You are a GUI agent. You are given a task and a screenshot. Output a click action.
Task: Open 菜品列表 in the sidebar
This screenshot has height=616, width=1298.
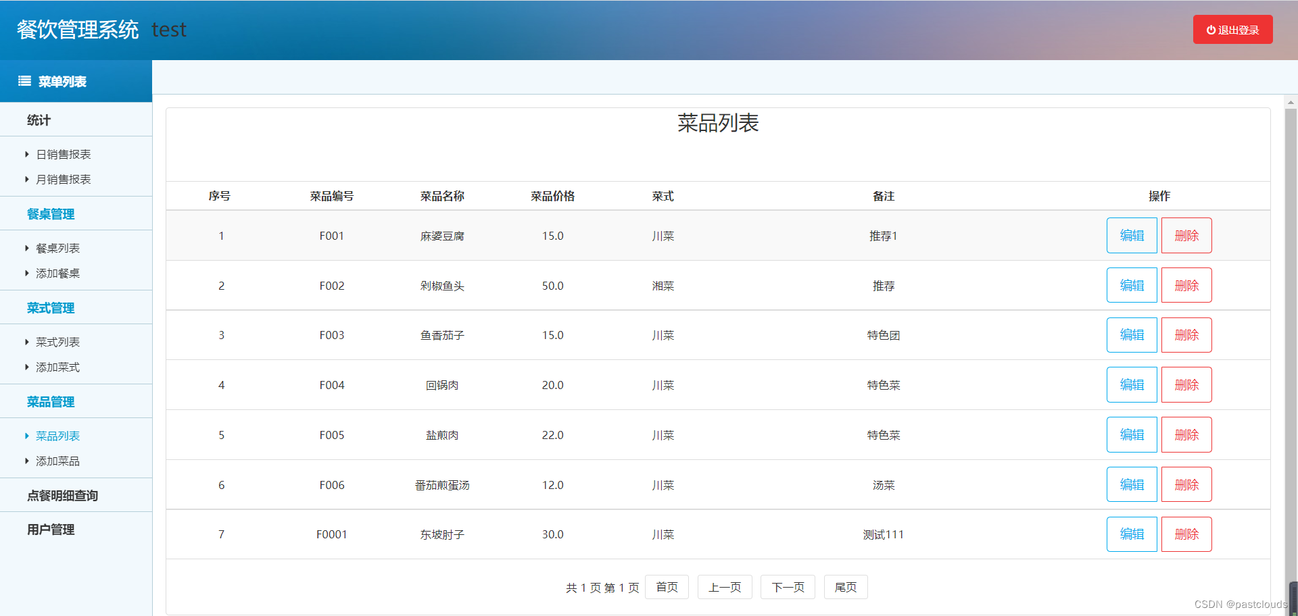(x=58, y=436)
